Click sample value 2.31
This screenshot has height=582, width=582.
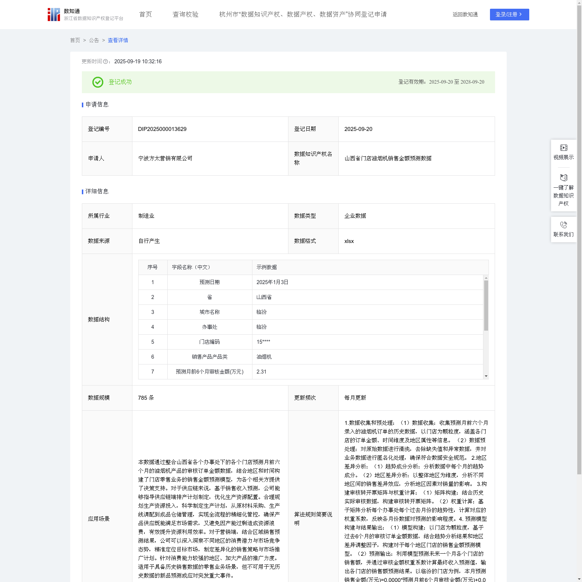(262, 372)
